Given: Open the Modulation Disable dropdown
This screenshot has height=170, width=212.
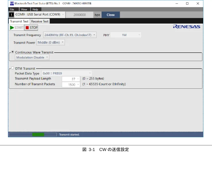Looking at the screenshot, I should click(x=32, y=57).
